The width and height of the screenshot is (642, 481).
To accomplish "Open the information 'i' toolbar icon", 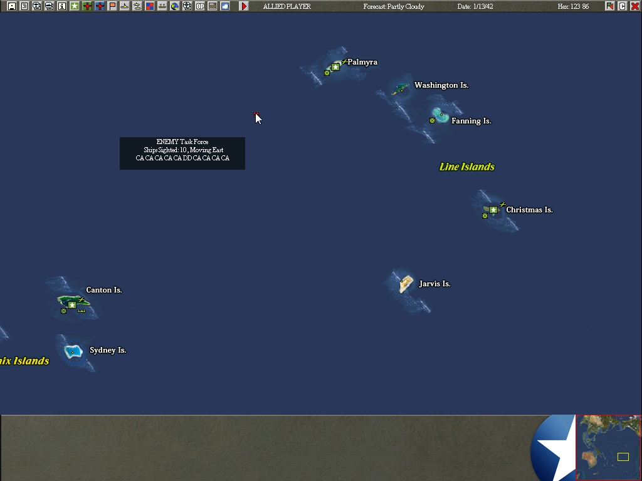I will pos(62,6).
